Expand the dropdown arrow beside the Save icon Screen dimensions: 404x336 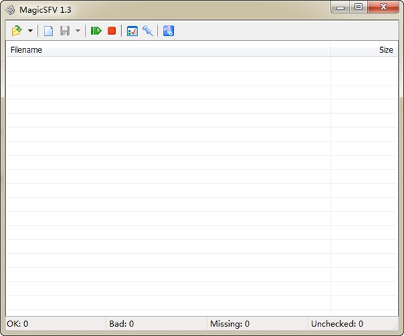point(77,31)
